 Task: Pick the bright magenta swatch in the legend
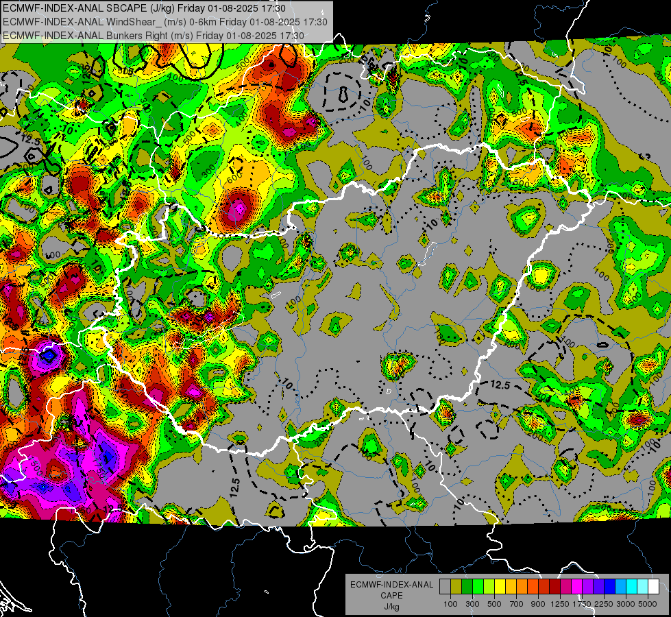click(577, 586)
